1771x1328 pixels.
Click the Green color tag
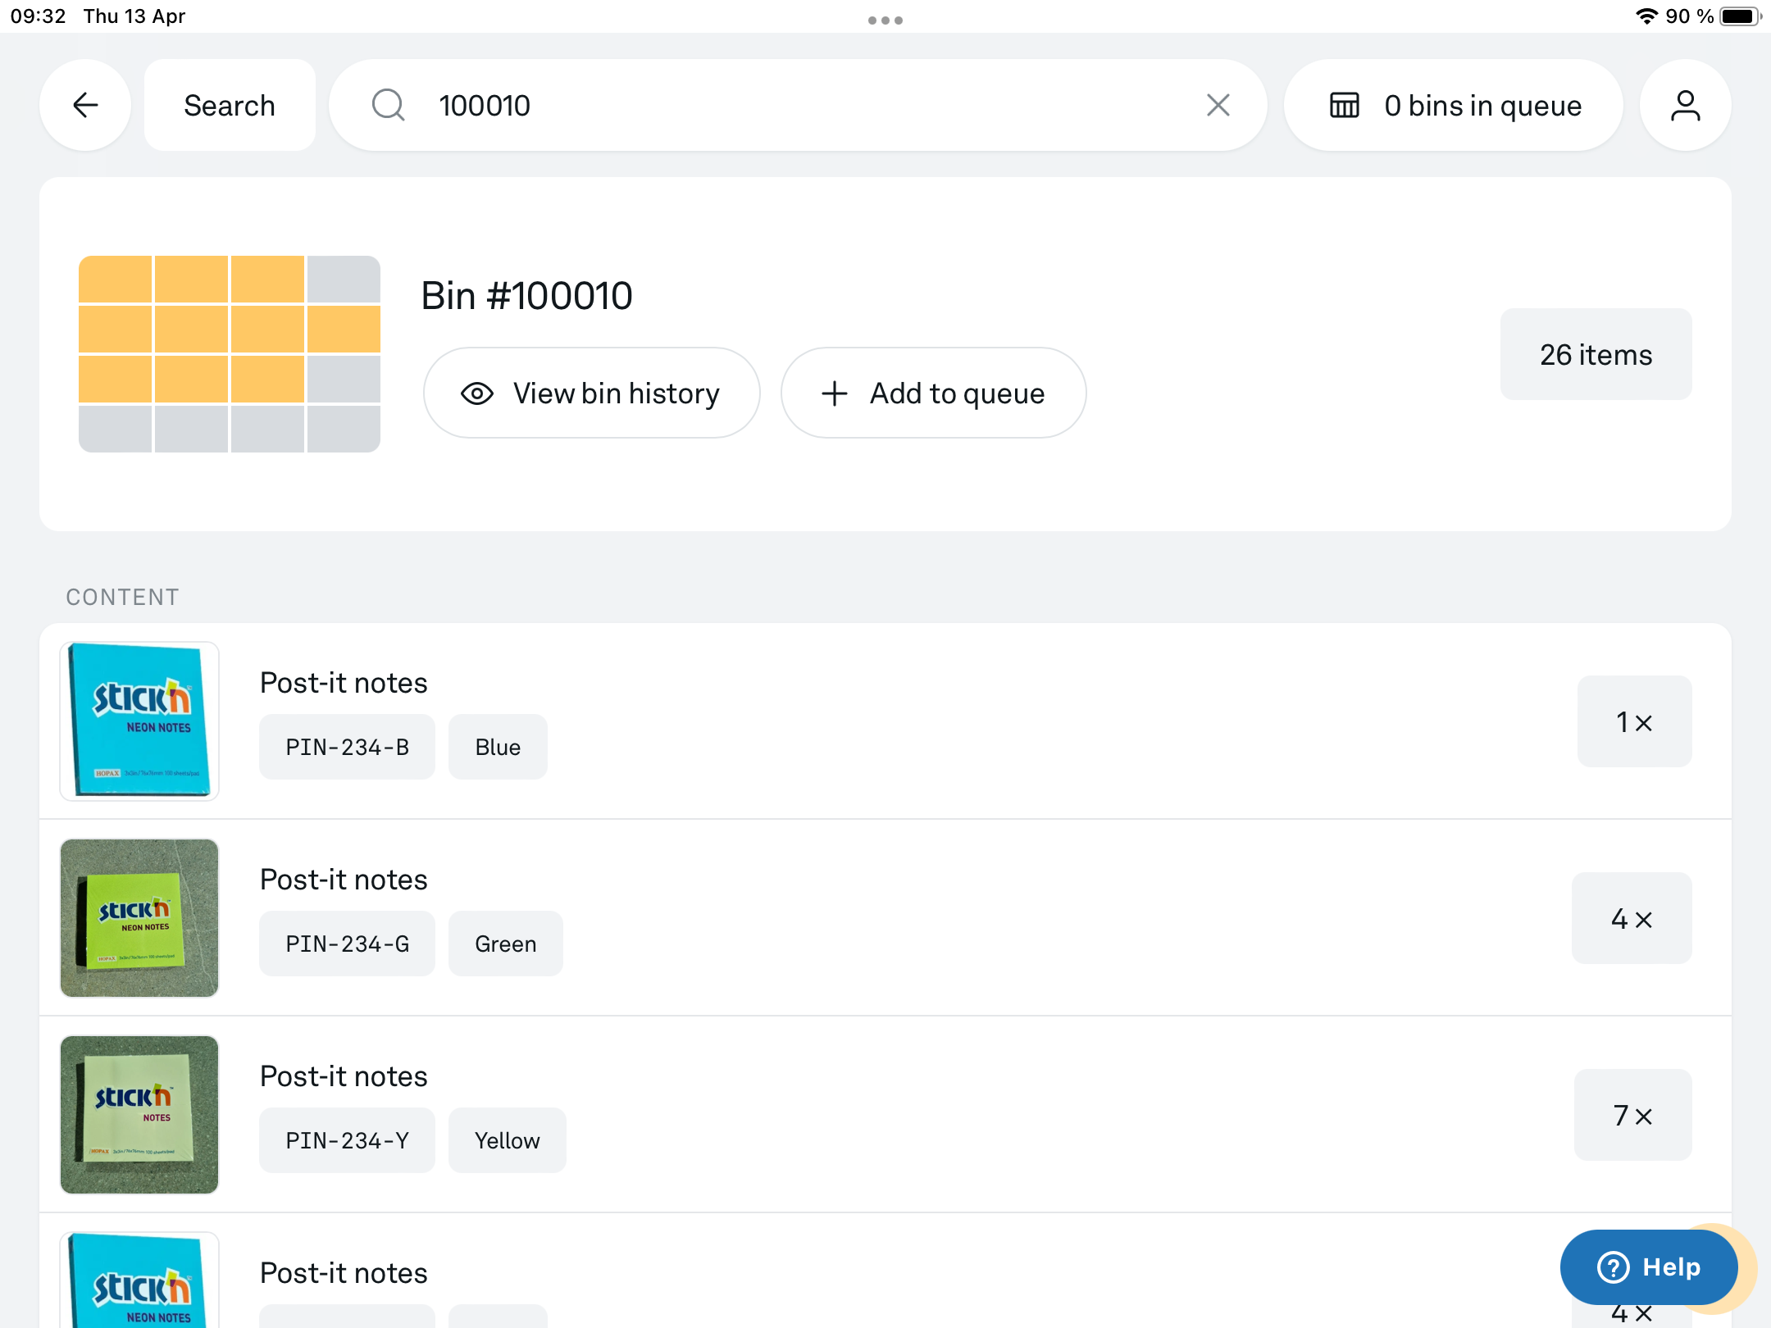(505, 944)
